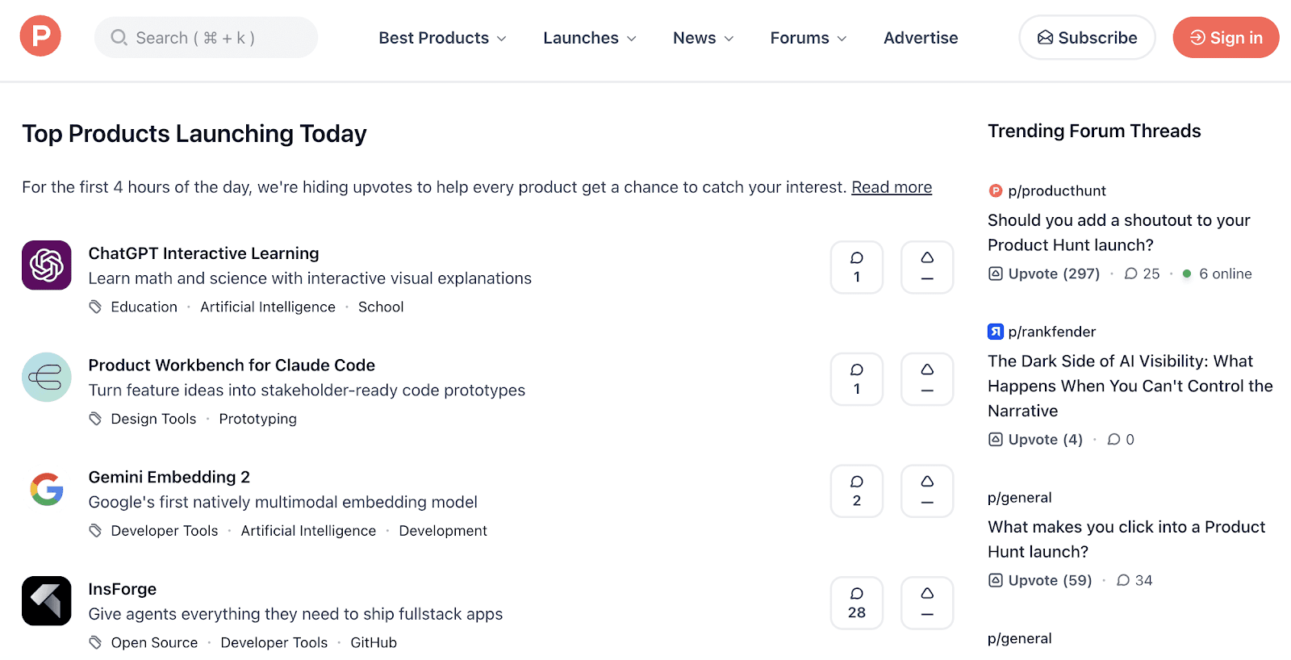Click the upvote icon for Gemini Embedding 2
Image resolution: width=1291 pixels, height=660 pixels.
926,491
